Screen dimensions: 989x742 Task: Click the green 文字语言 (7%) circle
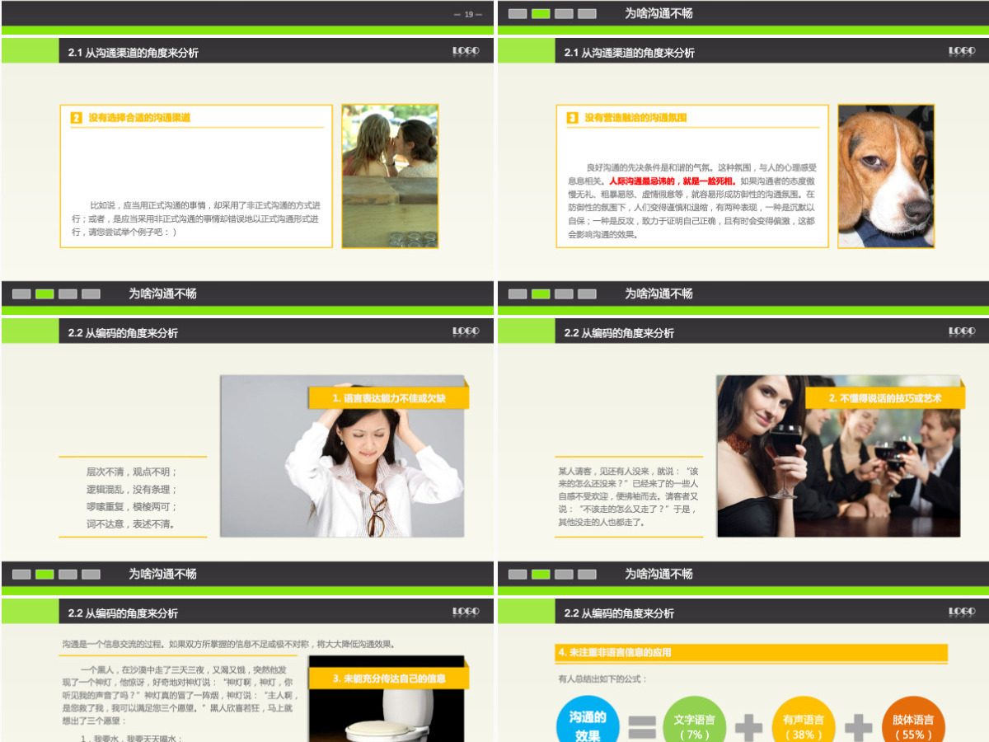(x=695, y=720)
